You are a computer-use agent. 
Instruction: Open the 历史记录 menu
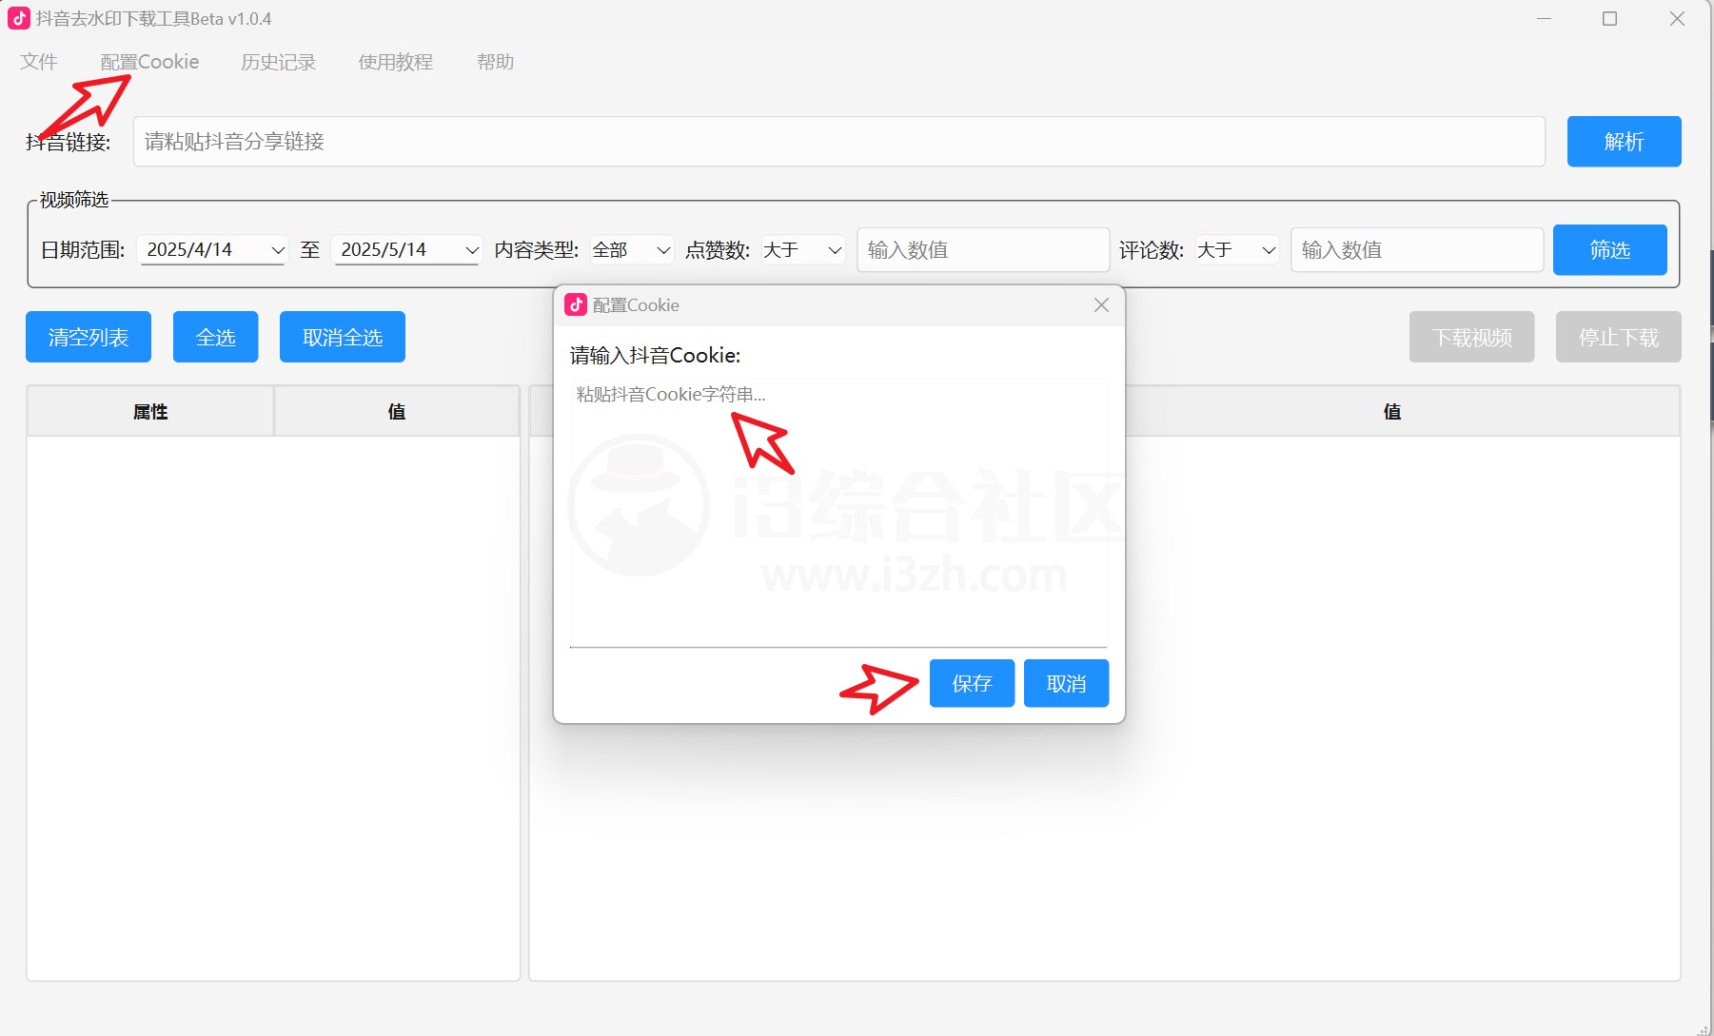(x=278, y=61)
